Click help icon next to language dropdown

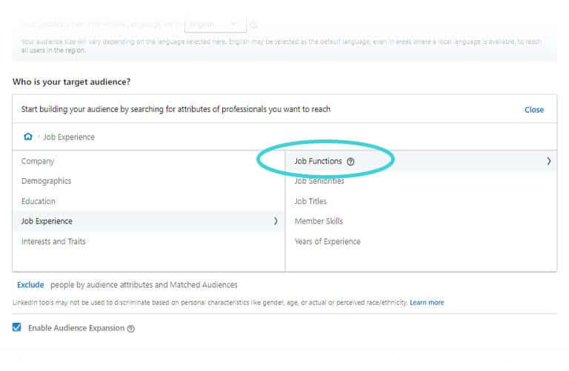click(x=255, y=24)
